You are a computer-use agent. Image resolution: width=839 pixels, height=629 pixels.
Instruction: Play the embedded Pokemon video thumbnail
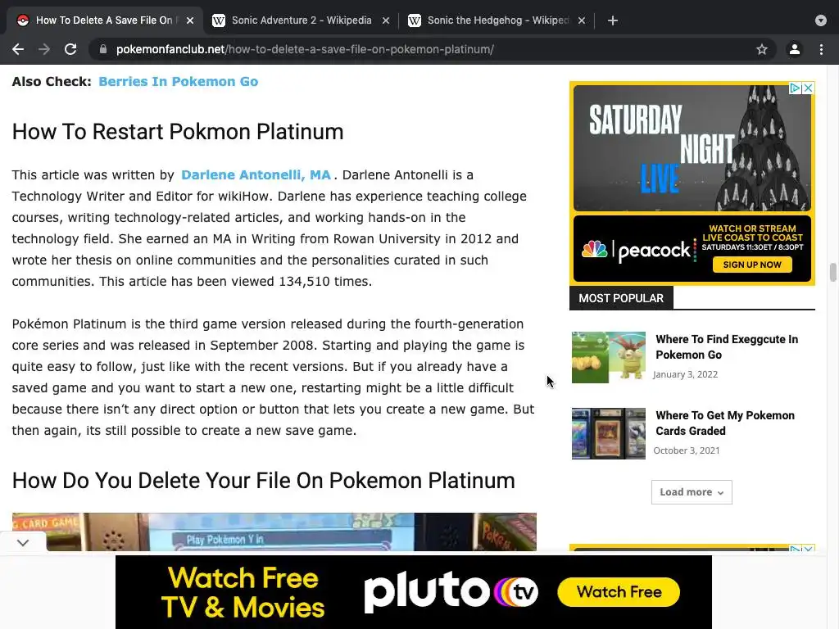(x=274, y=532)
